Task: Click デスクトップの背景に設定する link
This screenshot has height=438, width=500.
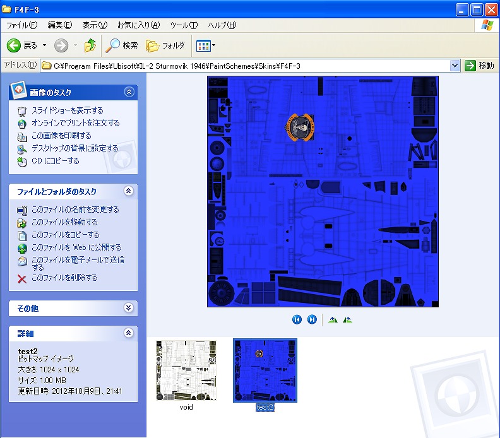Action: click(75, 148)
